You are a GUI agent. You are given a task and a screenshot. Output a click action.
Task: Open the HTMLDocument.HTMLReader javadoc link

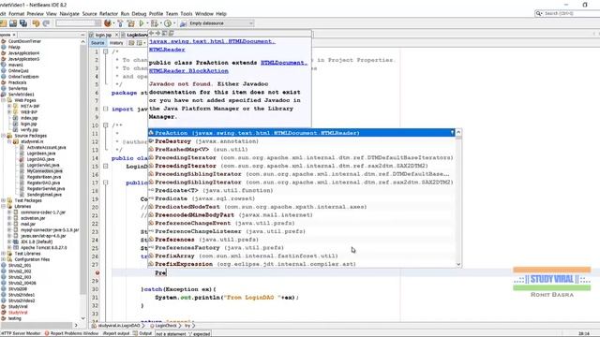pyautogui.click(x=212, y=46)
